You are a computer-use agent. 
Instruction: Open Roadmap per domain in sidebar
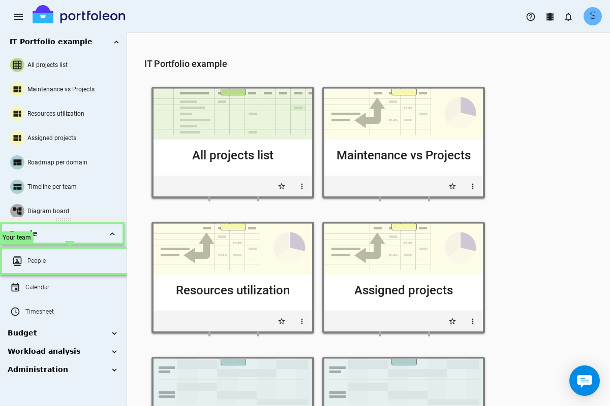(57, 162)
